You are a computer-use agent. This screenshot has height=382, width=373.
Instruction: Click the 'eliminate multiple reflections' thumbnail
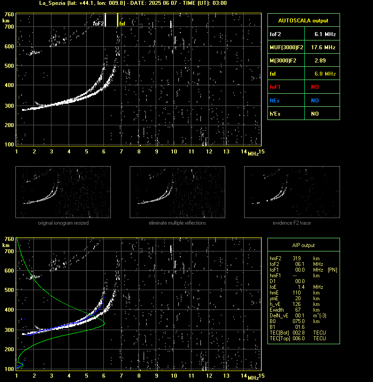point(177,192)
